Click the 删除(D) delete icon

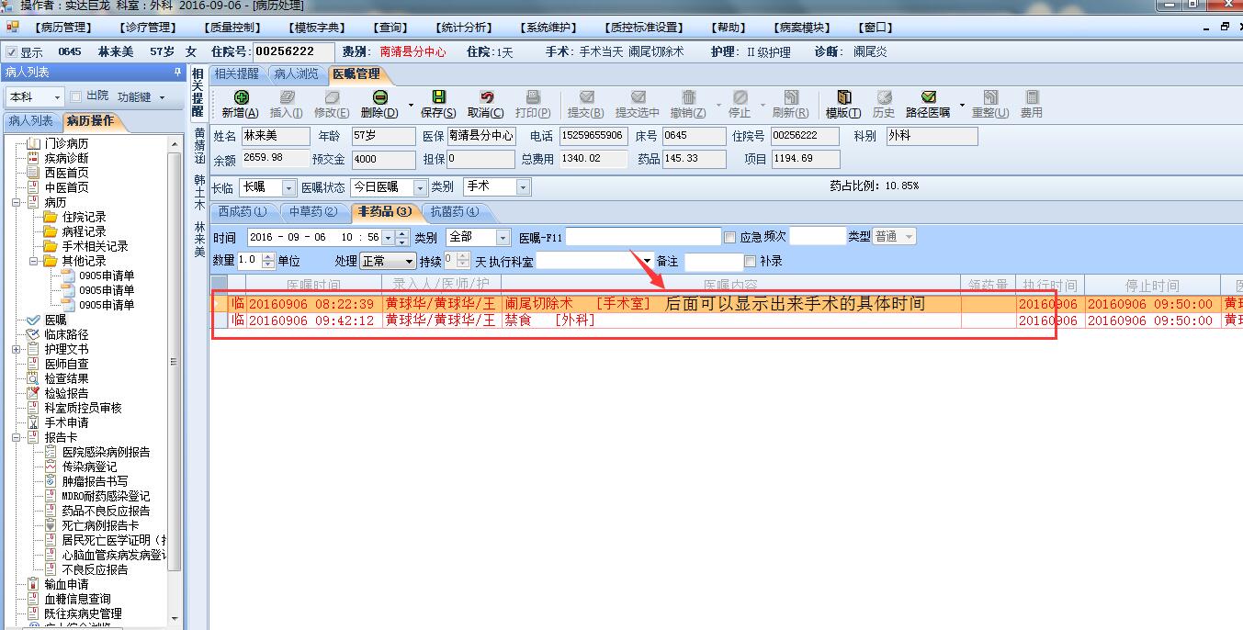(x=379, y=97)
